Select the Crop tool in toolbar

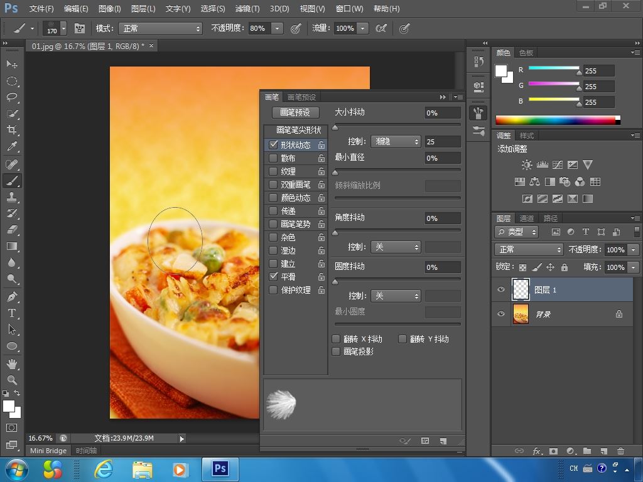tap(12, 130)
